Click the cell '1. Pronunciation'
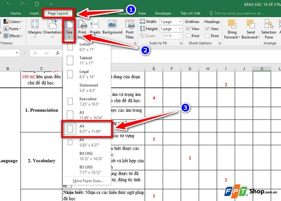The width and height of the screenshot is (281, 201). tap(41, 110)
